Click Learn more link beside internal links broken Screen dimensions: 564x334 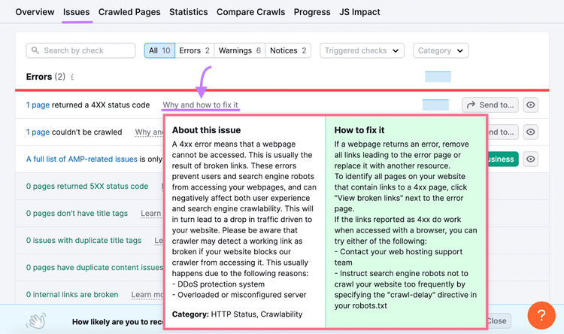pyautogui.click(x=147, y=294)
